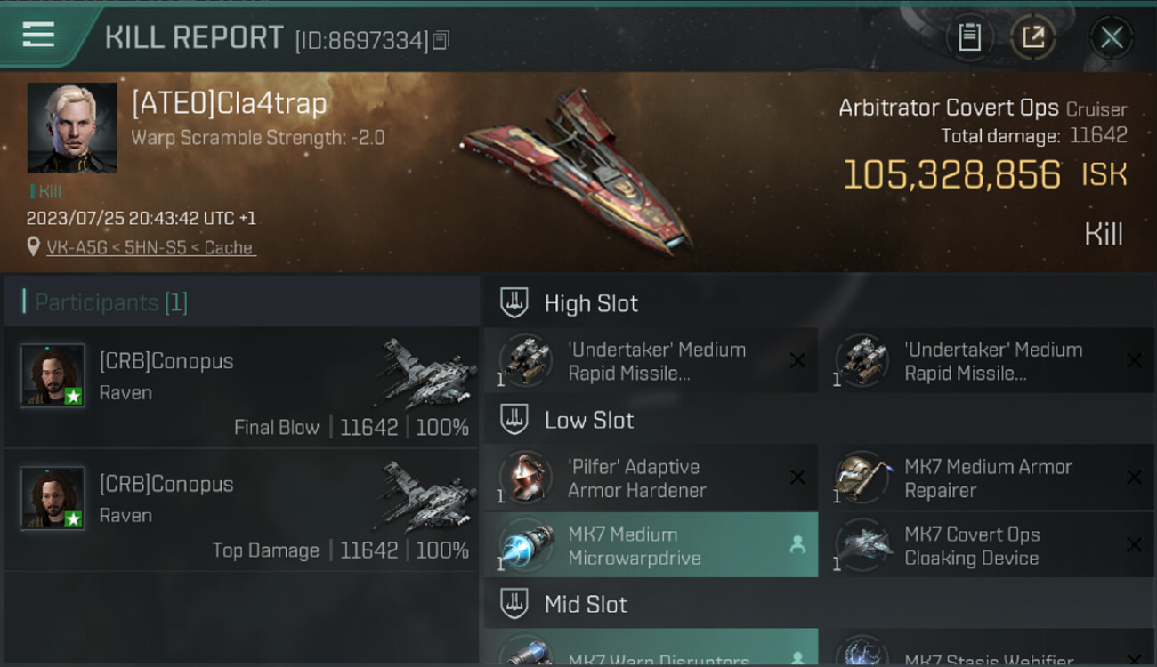The height and width of the screenshot is (667, 1157).
Task: Select first 'Undertaker' Medium Rapid Missile item
Action: 651,361
